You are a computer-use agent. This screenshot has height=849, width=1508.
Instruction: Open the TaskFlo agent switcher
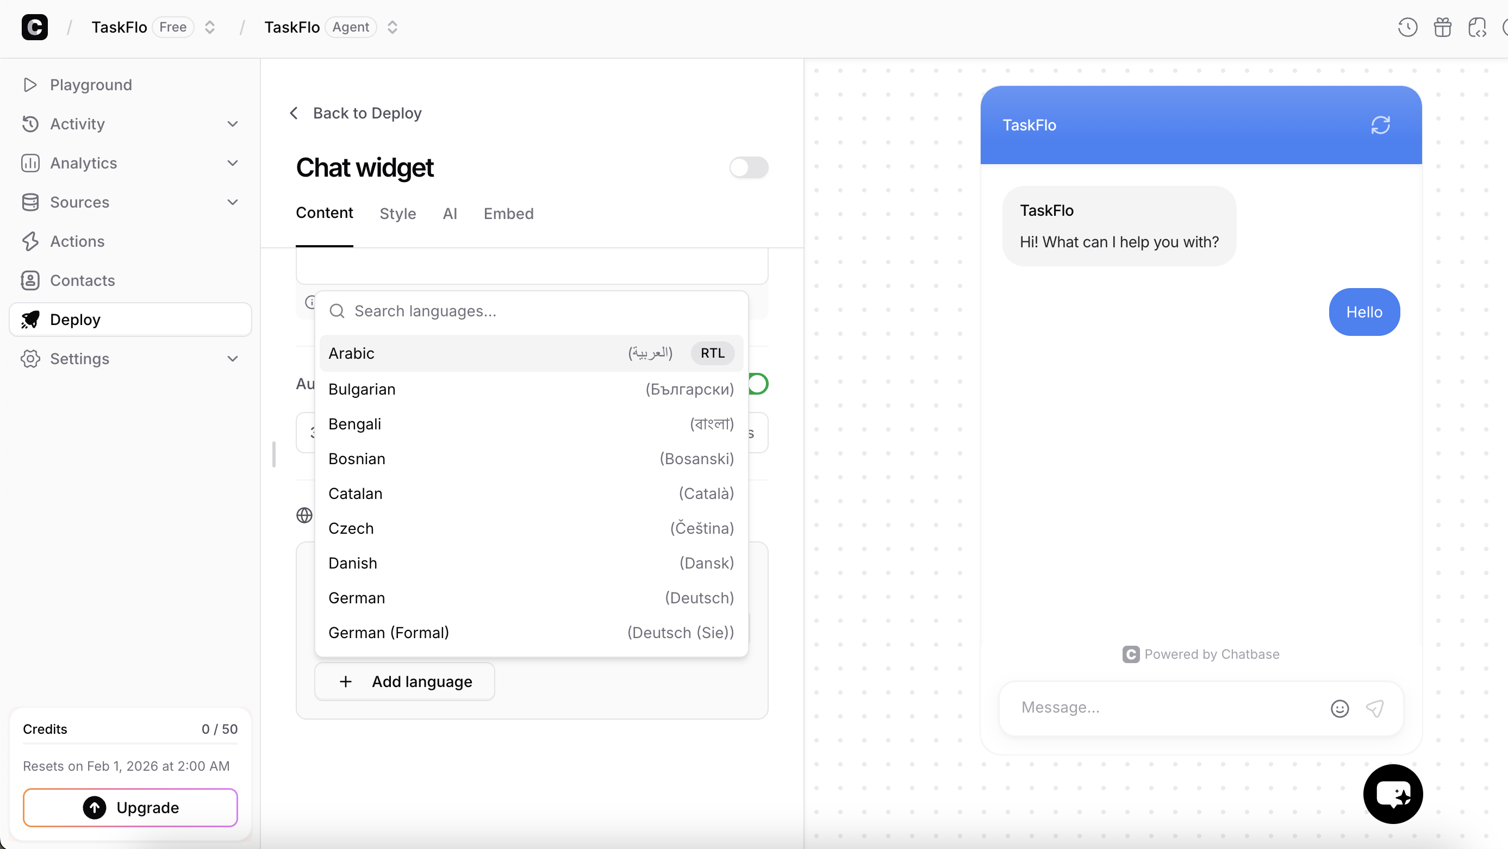(393, 27)
